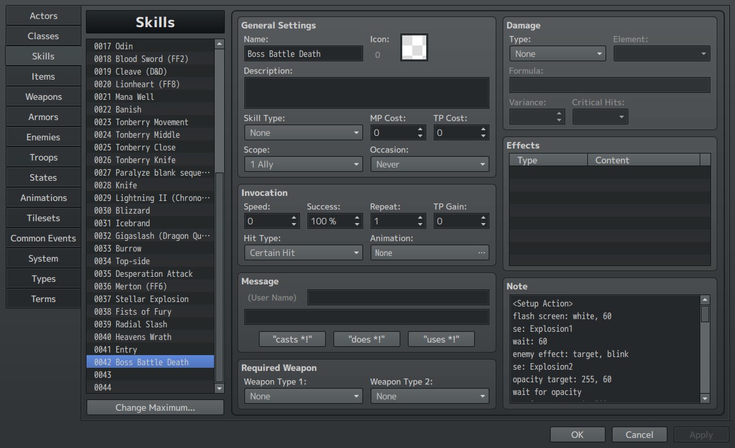Increase the Repeat stepper value

coord(420,217)
